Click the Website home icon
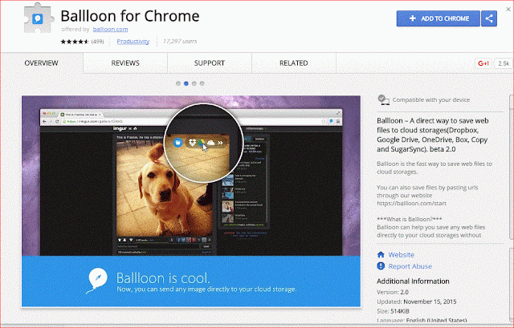The width and height of the screenshot is (514, 328). (x=381, y=255)
